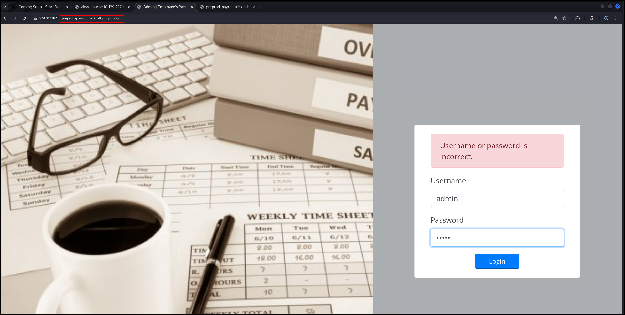Reload the current page

pyautogui.click(x=24, y=18)
